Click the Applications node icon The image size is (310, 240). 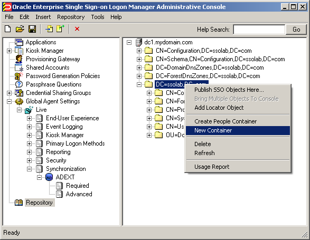19,42
